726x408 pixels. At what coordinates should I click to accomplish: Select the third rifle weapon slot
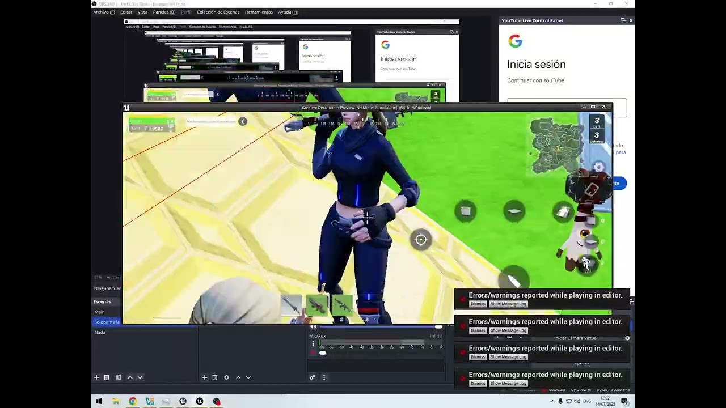(342, 306)
